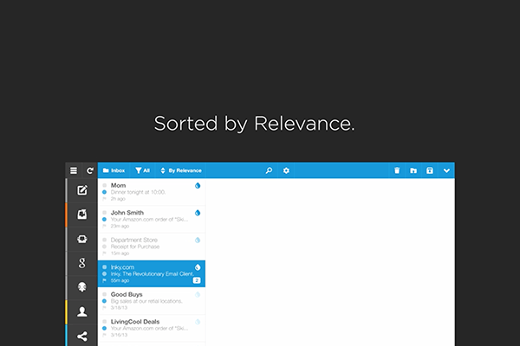Toggle the read dot on Inky.com message
This screenshot has width=520, height=346.
[x=105, y=274]
